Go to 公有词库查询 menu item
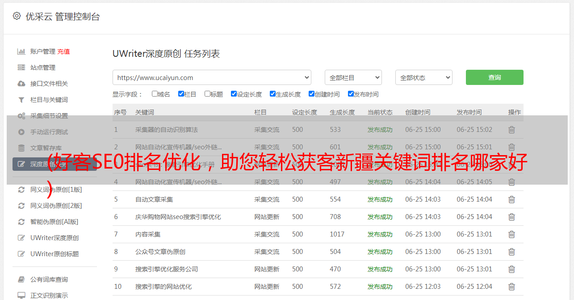Screen dimensions: 574x300 49,279
